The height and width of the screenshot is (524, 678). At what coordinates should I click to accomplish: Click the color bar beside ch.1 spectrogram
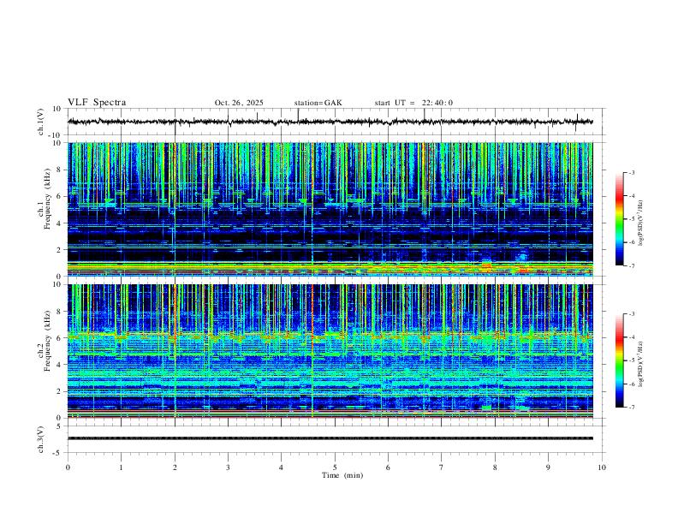[x=619, y=219]
